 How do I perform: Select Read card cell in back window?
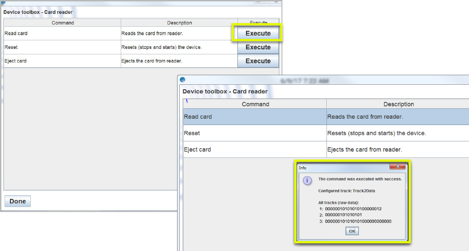[x=63, y=34]
